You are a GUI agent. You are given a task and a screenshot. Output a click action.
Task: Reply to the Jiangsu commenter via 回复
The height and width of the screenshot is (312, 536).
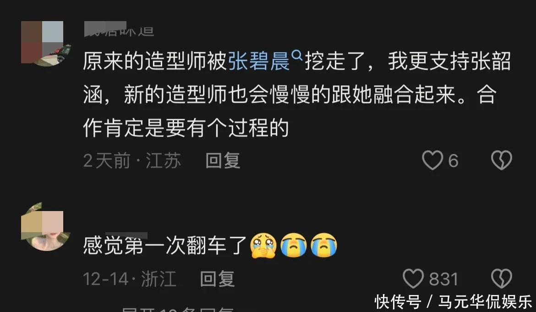coord(223,161)
